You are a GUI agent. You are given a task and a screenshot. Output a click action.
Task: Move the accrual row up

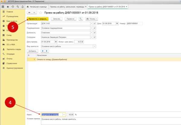tap(43, 51)
